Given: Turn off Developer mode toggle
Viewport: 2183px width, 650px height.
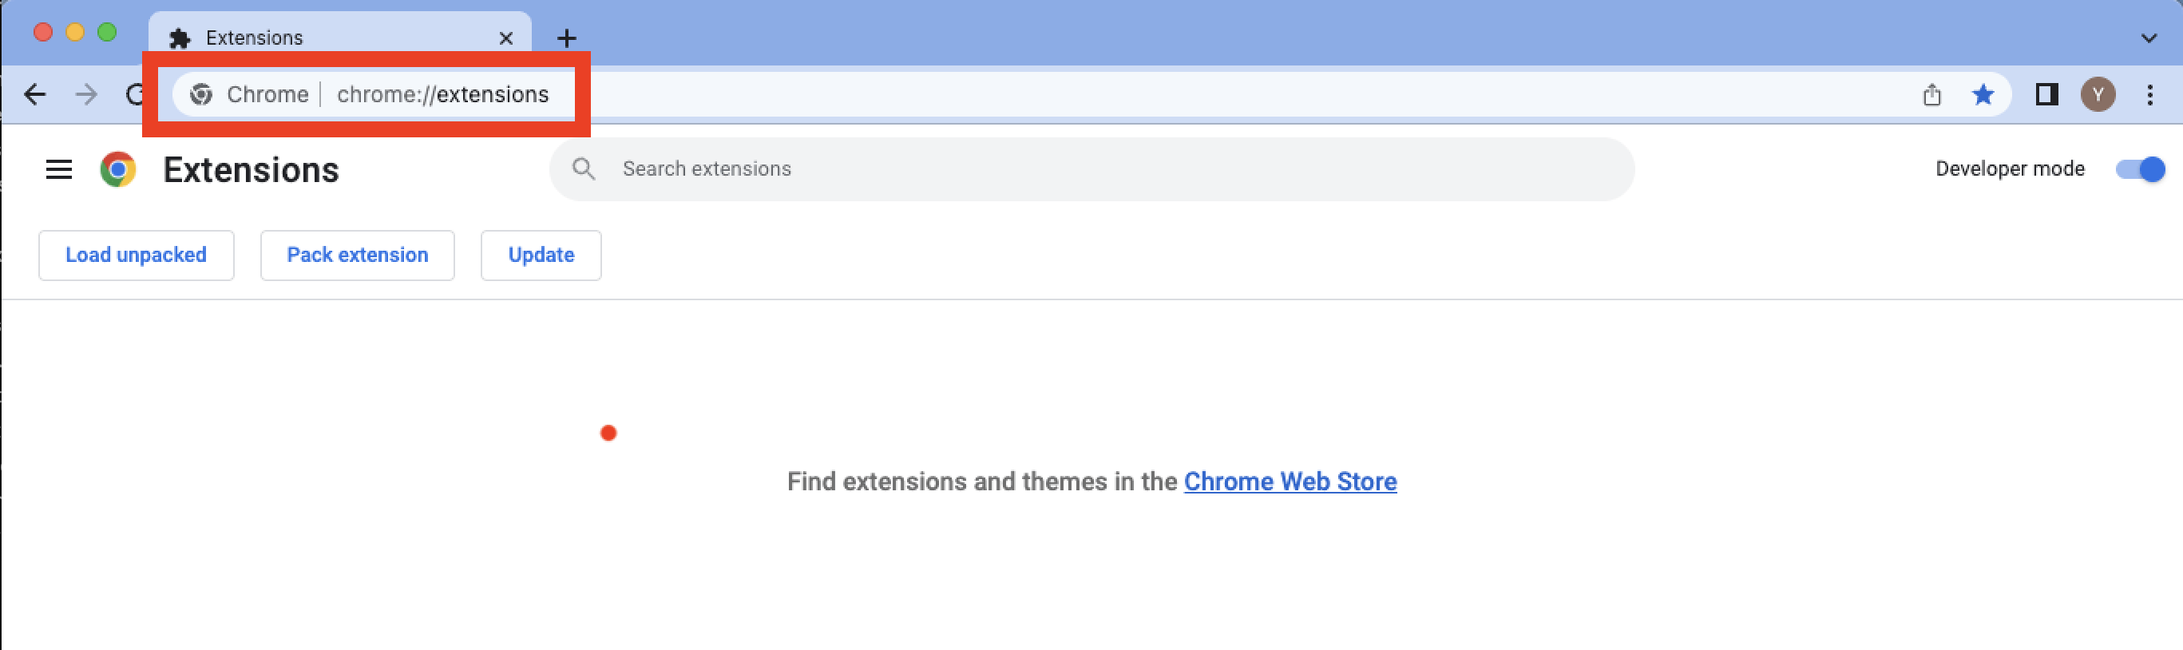Looking at the screenshot, I should tap(2140, 168).
